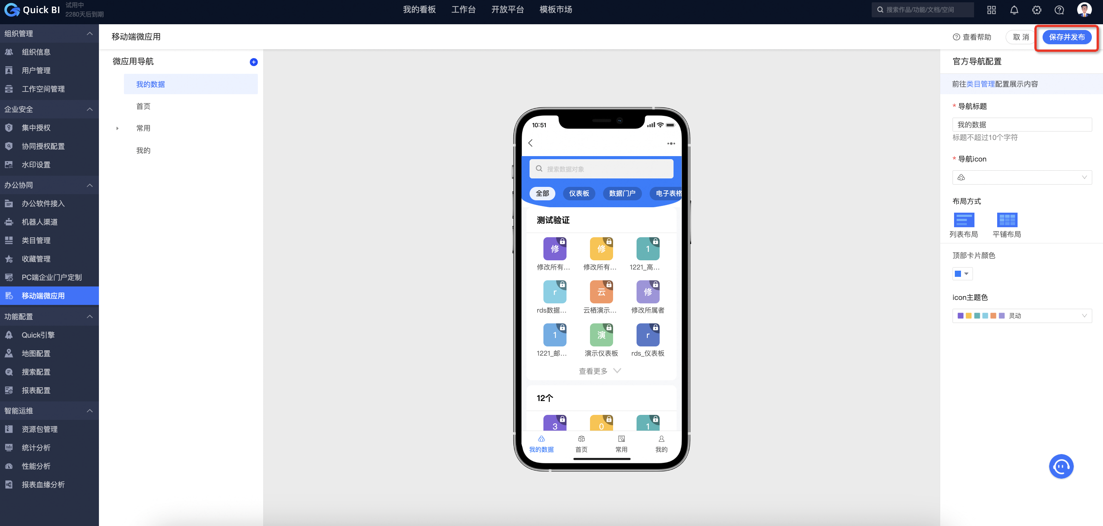Click the help question mark icon in header
This screenshot has width=1103, height=526.
click(1059, 10)
